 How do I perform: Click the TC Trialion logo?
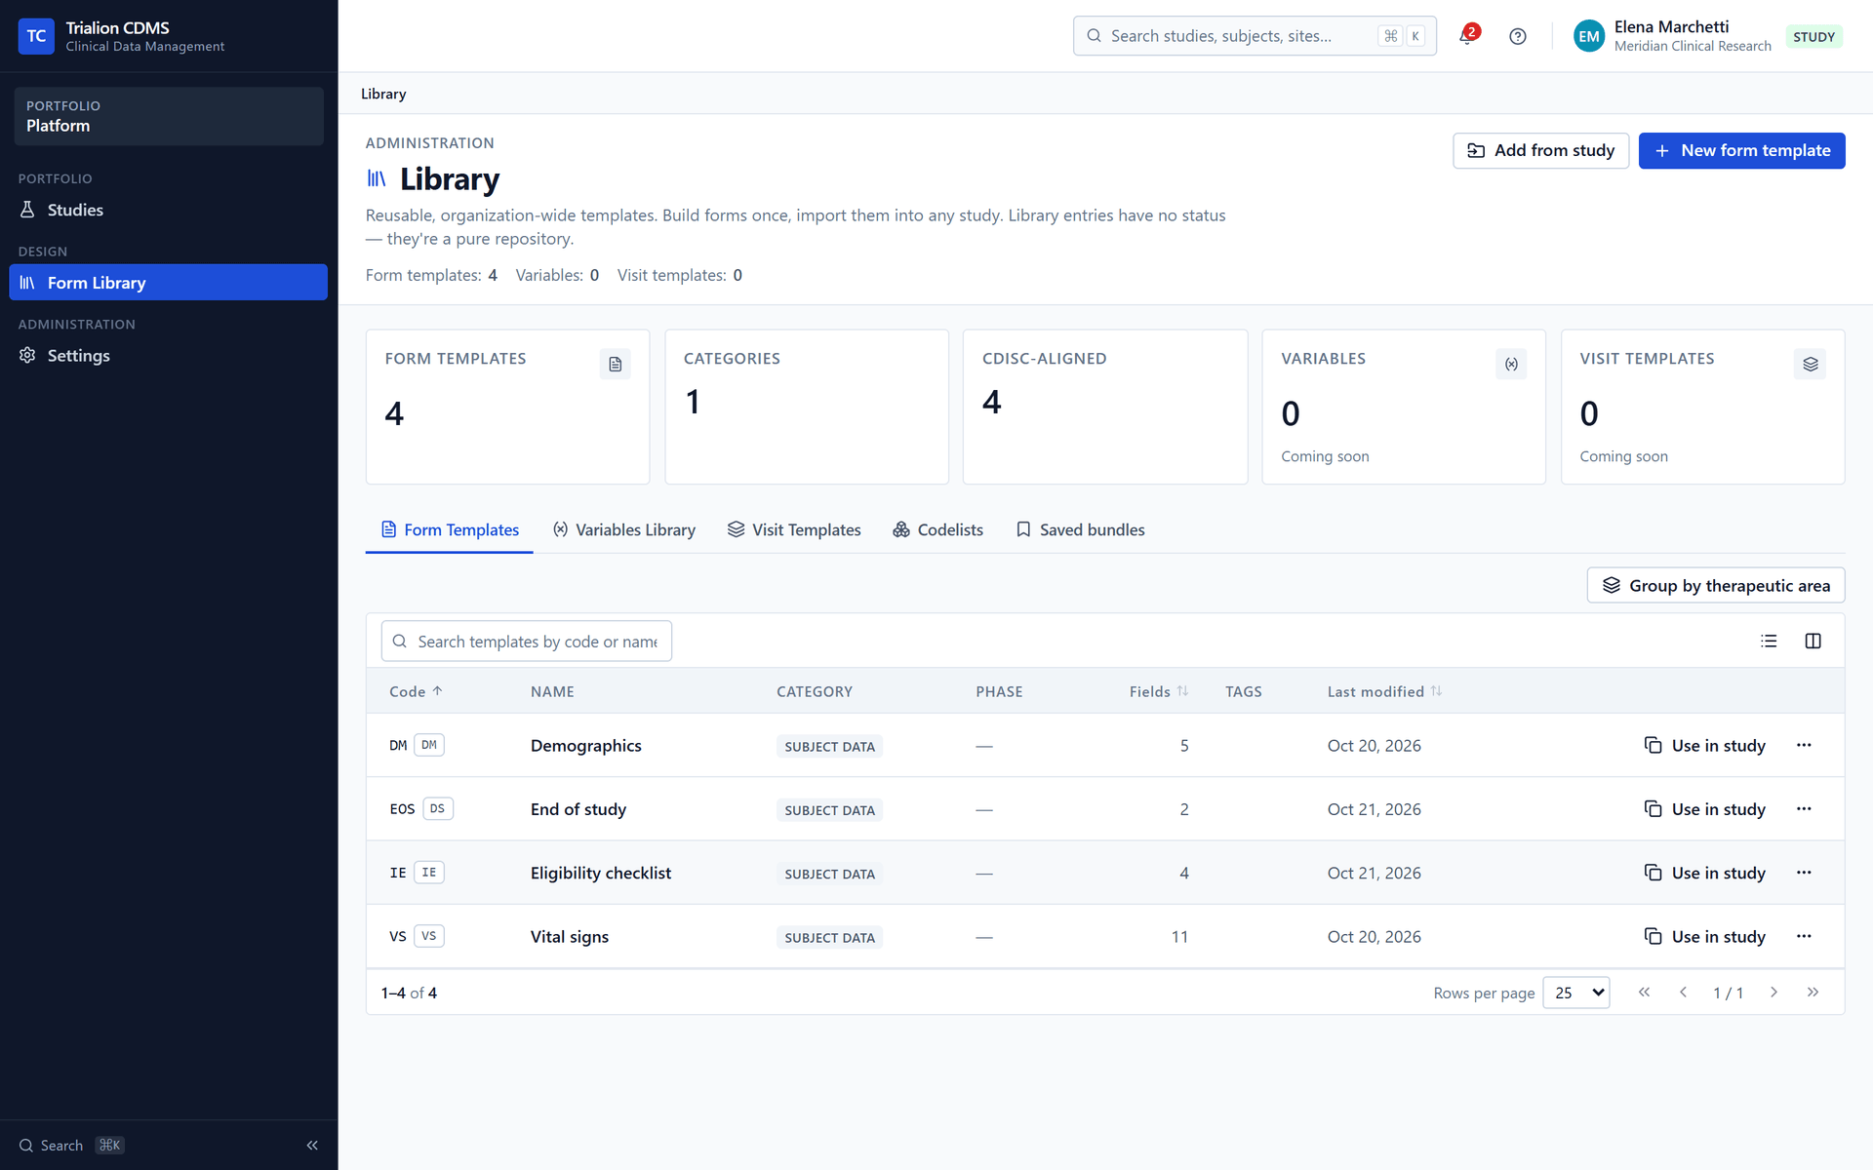[36, 36]
